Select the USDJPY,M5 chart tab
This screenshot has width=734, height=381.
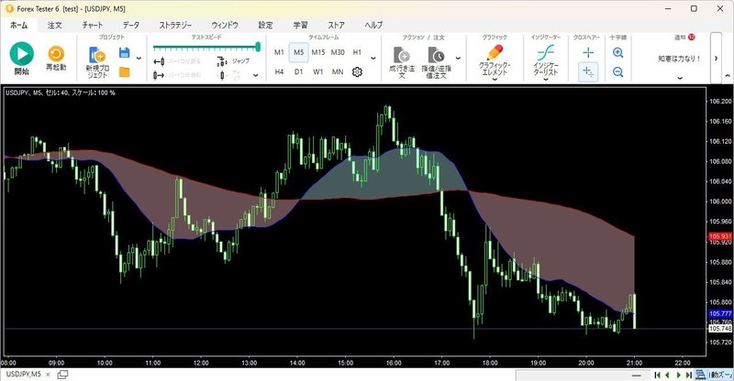pyautogui.click(x=24, y=375)
